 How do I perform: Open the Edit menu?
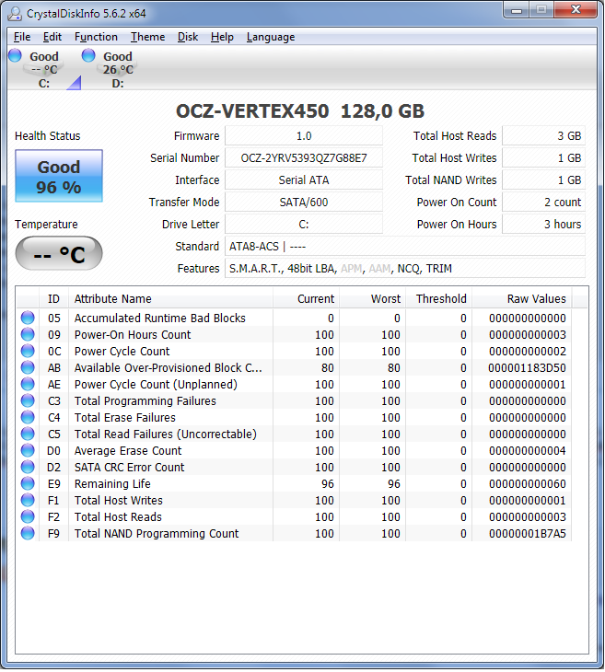52,37
